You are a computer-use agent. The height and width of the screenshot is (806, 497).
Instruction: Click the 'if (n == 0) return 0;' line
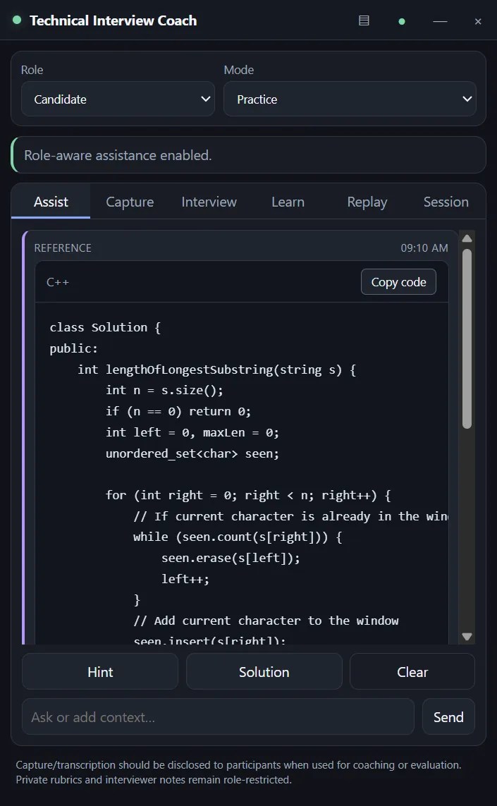pos(178,411)
